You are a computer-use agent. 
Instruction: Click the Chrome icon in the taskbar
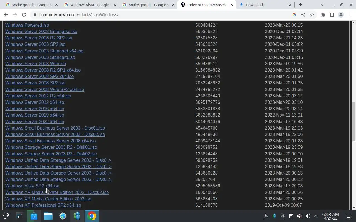click(x=92, y=216)
